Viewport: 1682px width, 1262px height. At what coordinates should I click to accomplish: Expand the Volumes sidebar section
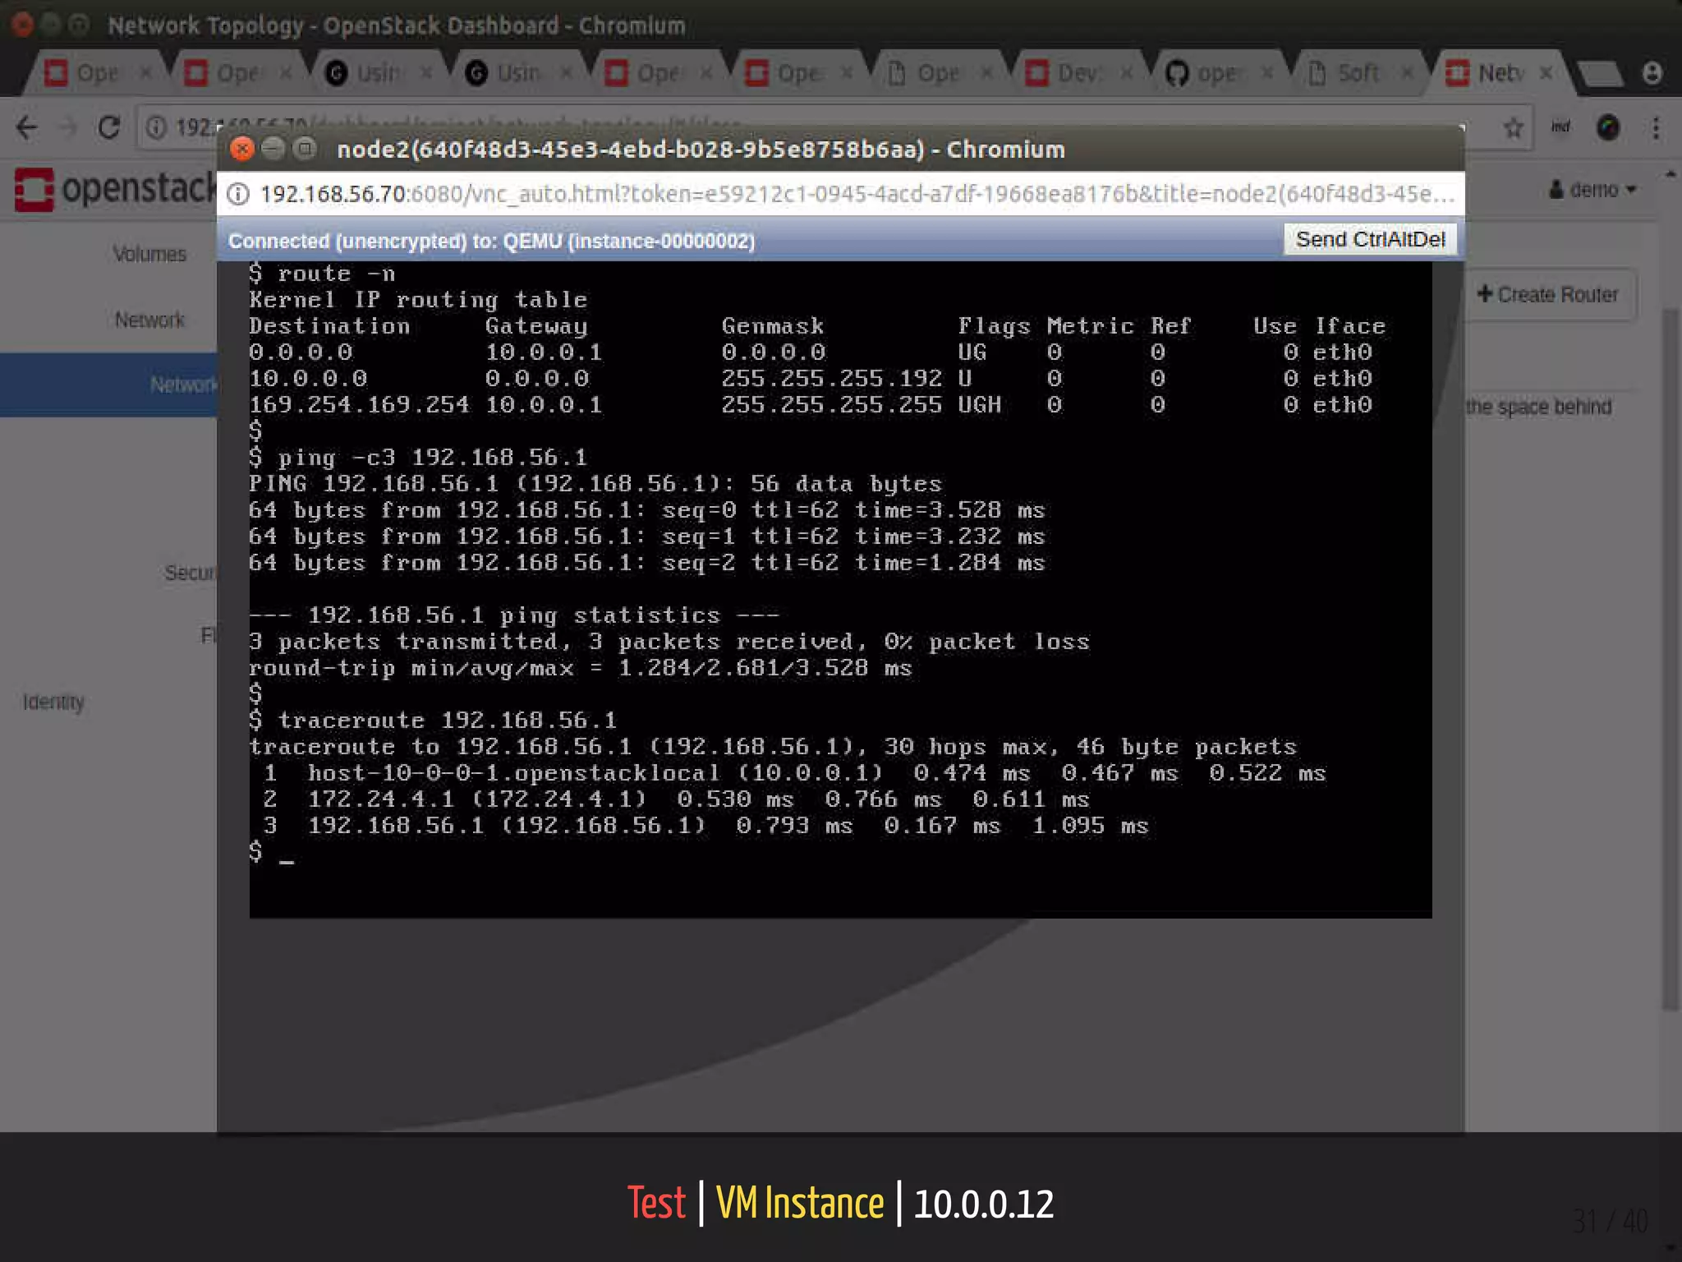(x=149, y=254)
